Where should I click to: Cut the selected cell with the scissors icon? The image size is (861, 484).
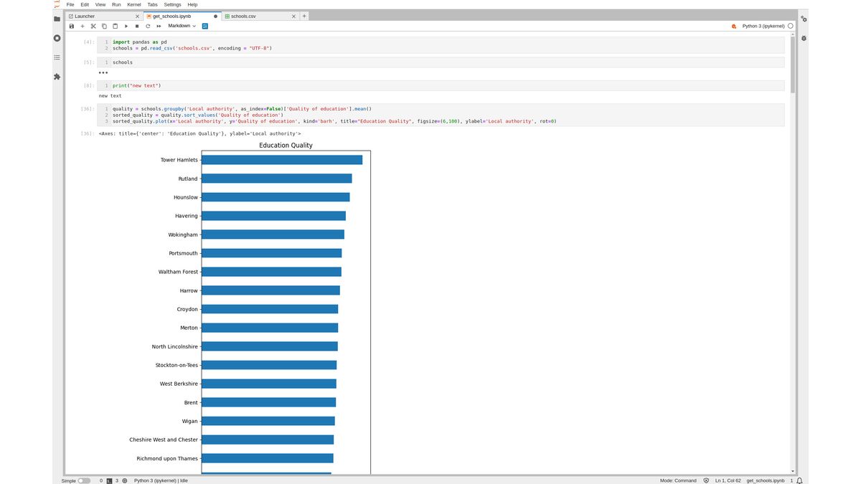point(93,26)
